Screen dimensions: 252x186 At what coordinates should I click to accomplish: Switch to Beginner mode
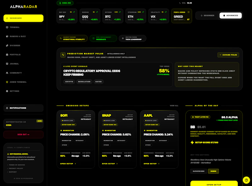point(208,16)
